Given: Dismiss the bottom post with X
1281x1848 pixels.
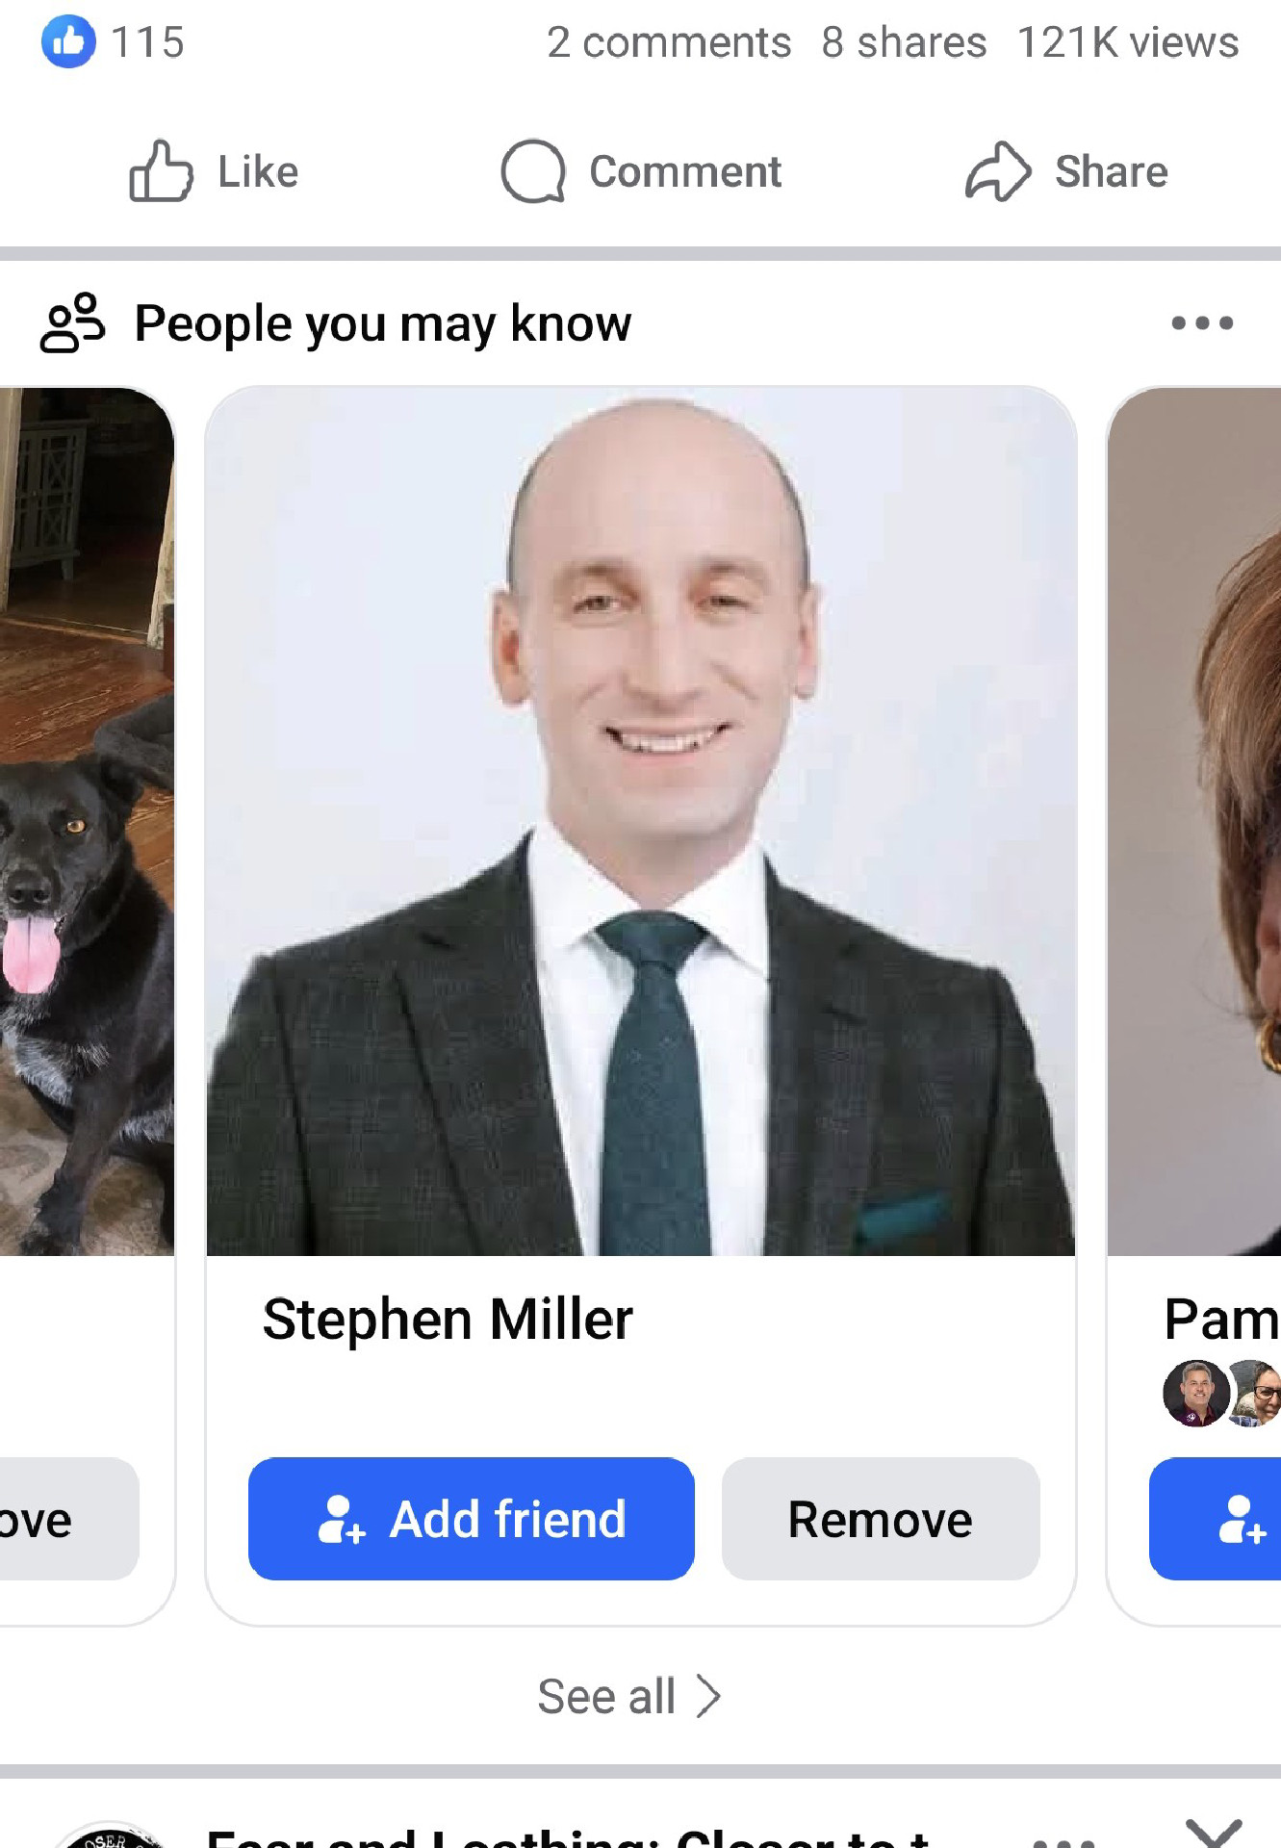Looking at the screenshot, I should coord(1214,1832).
